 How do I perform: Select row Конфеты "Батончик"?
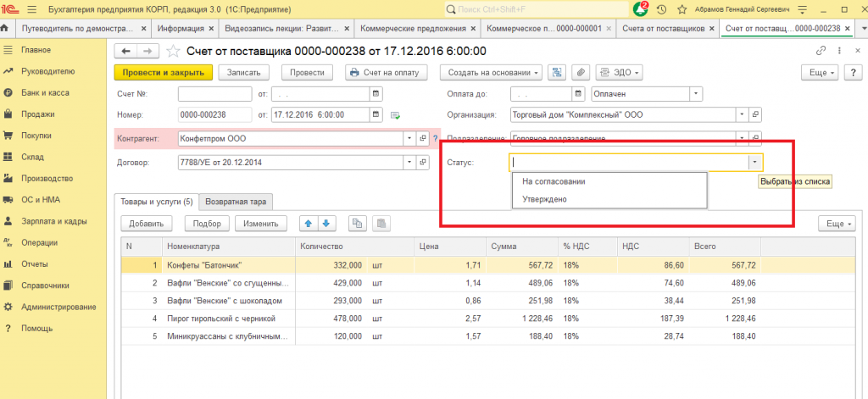pos(489,265)
